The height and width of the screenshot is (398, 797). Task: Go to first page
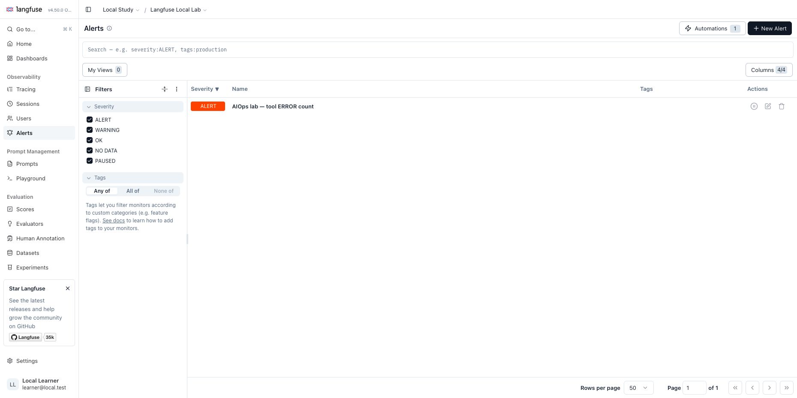pos(735,388)
